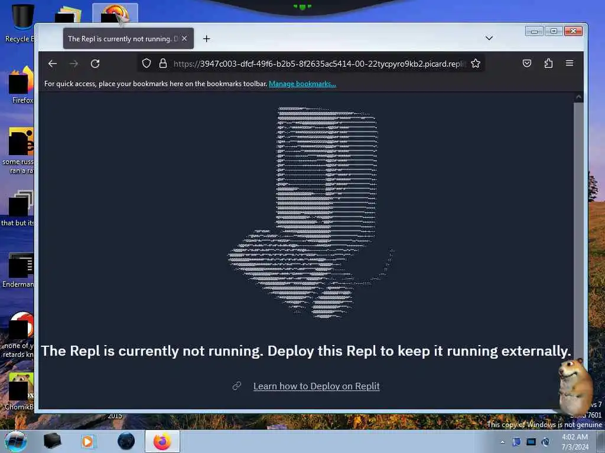Viewport: 605px width, 453px height.
Task: Click the hamster figure on the desktop
Action: [575, 386]
